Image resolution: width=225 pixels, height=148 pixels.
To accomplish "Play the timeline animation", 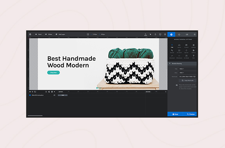I will point(54,92).
